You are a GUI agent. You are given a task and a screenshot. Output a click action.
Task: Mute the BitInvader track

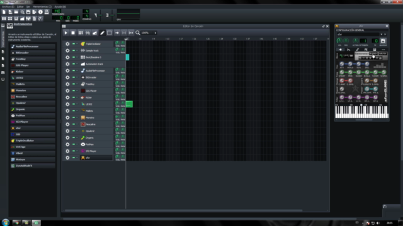(74, 77)
